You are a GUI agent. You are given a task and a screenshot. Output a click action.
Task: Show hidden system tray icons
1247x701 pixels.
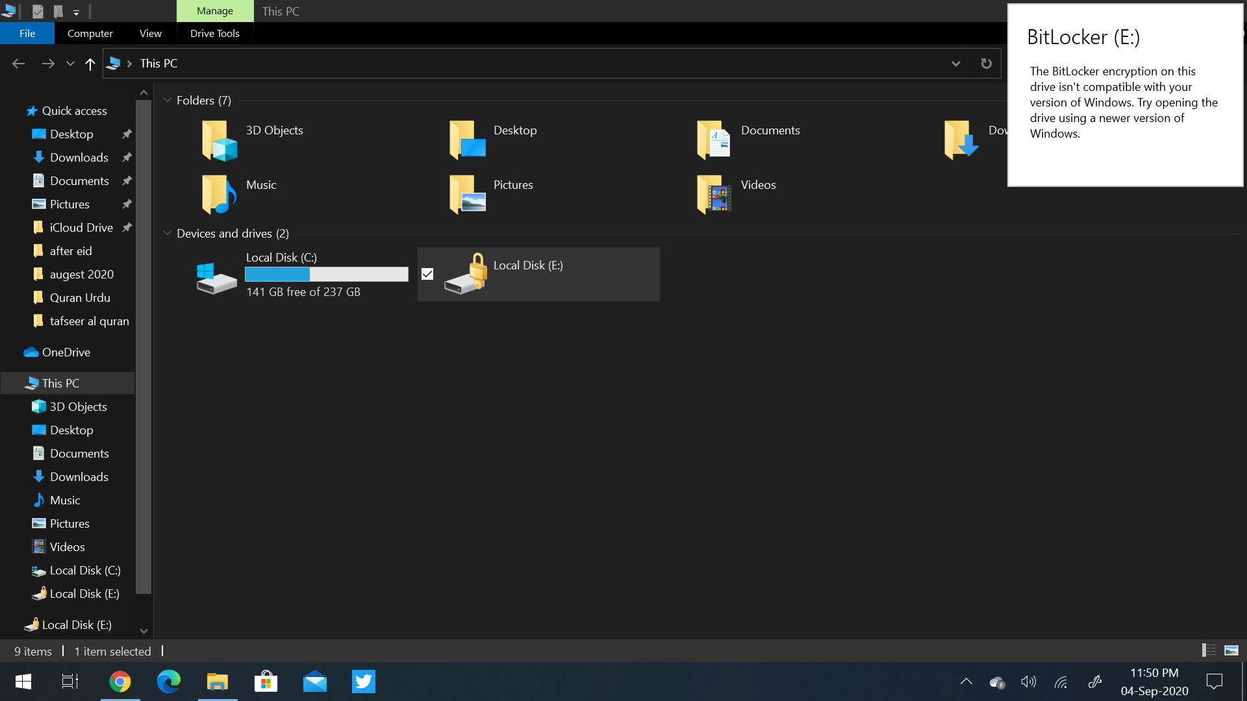[x=966, y=682]
